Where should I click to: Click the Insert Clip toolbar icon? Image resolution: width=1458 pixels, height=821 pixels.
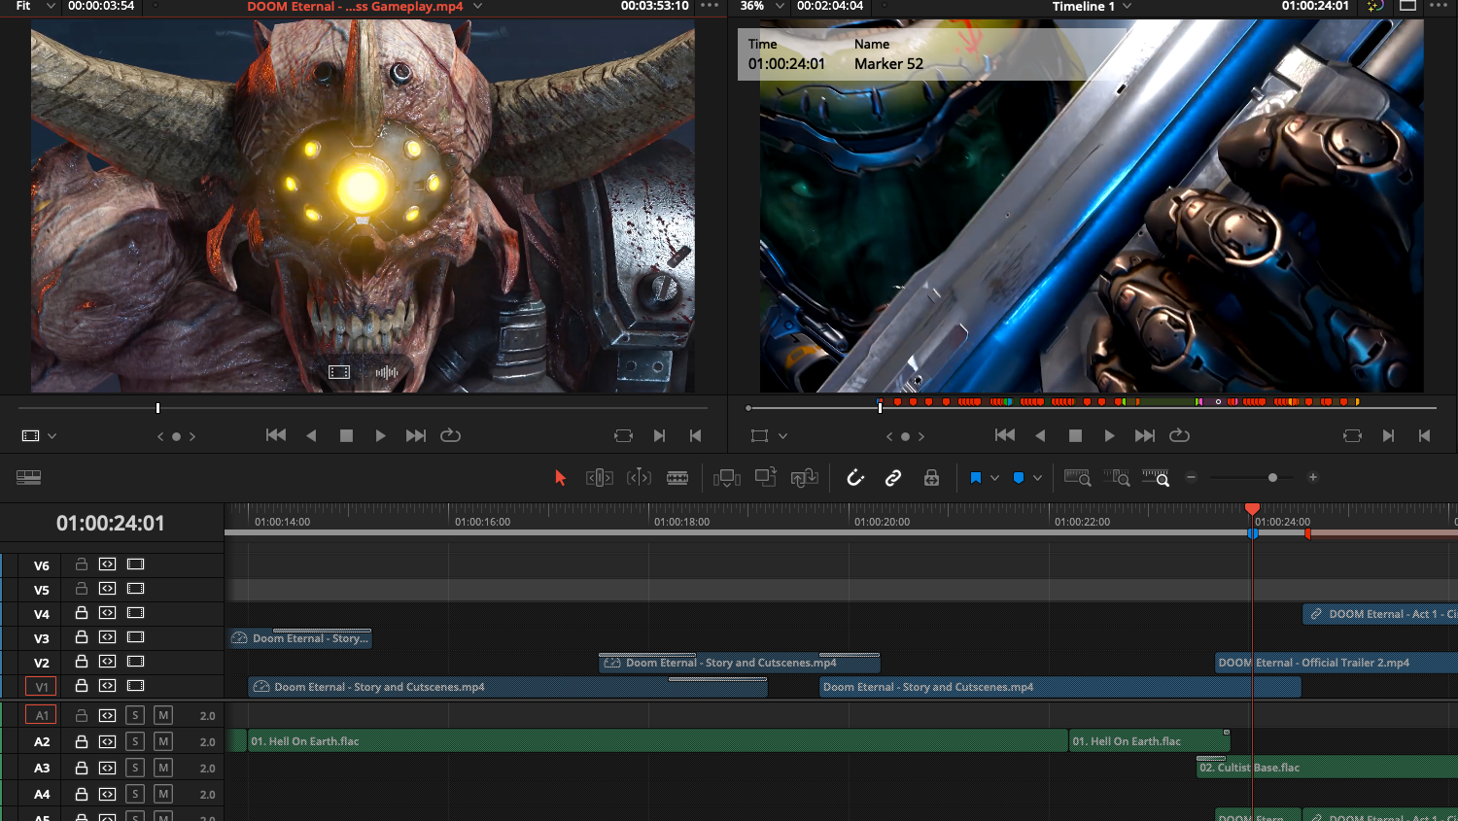pos(726,477)
